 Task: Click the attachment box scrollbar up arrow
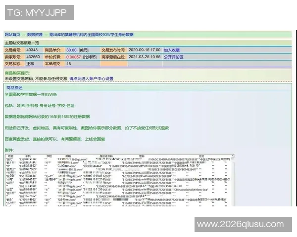[x=233, y=156]
